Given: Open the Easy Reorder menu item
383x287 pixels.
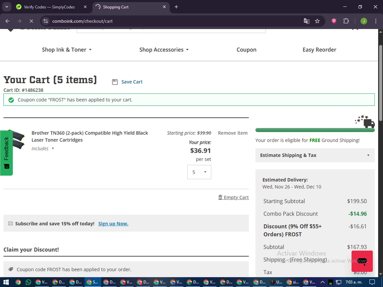Looking at the screenshot, I should [x=319, y=50].
